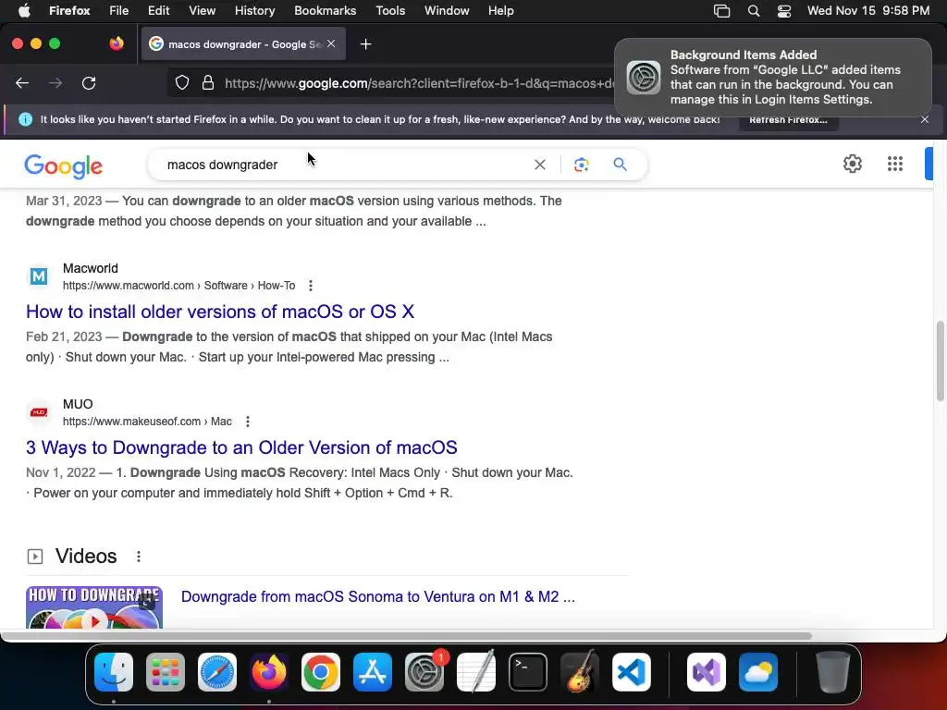Play the How to Downgrade video thumbnail
The height and width of the screenshot is (710, 947).
pos(94,607)
